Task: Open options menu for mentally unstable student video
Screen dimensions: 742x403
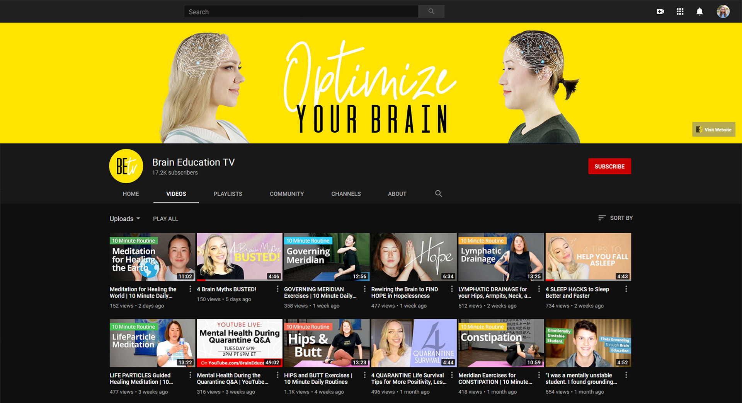Action: pos(626,375)
